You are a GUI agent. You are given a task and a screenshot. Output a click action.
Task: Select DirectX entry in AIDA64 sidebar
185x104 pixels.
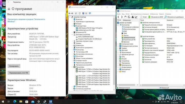pyautogui.click(x=124, y=59)
